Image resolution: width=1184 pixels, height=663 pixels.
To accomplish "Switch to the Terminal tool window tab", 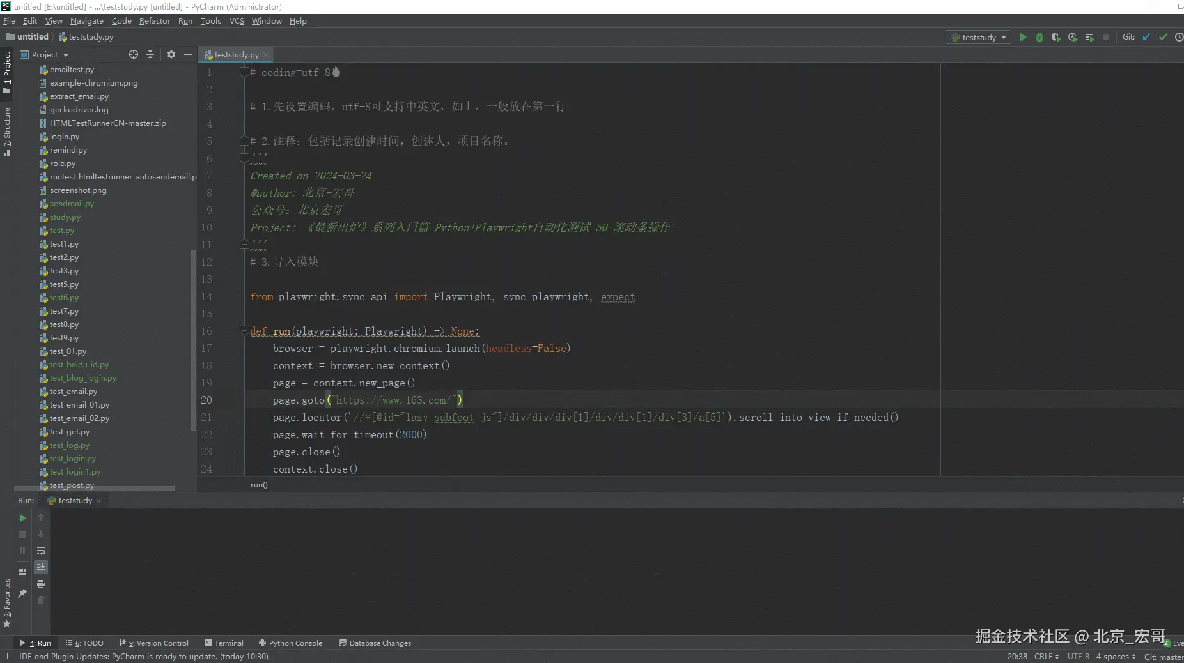I will click(224, 643).
